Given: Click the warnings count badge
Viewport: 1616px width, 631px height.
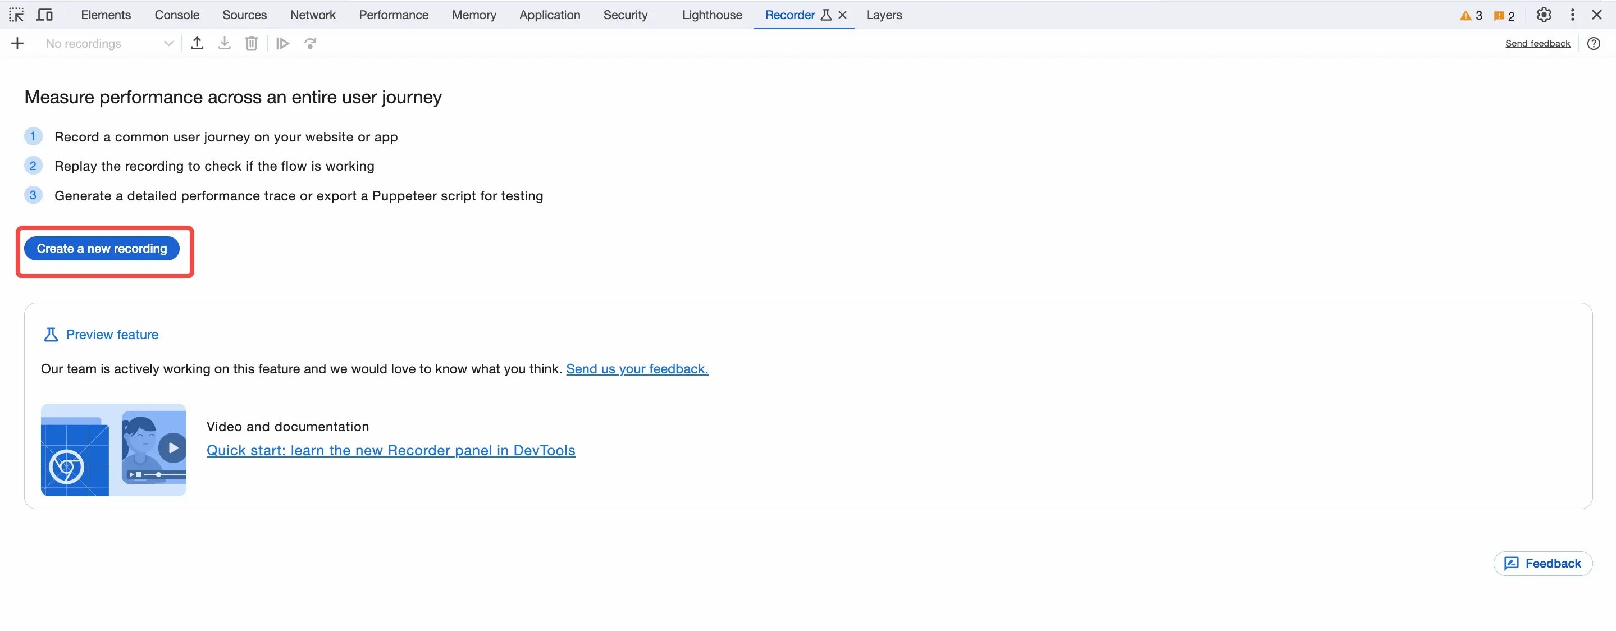Looking at the screenshot, I should [1471, 15].
